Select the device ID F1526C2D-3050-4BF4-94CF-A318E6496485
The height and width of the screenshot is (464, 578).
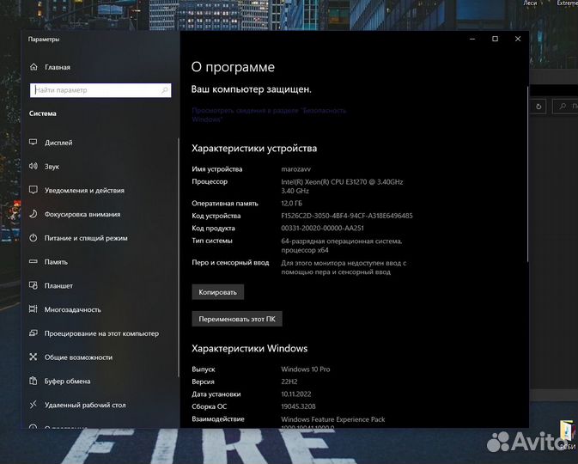pos(347,216)
